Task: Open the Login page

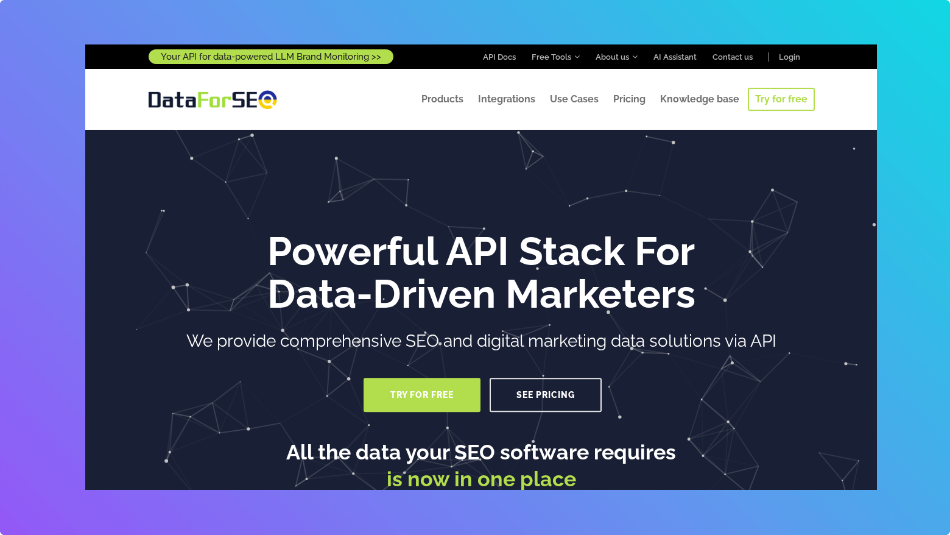Action: pos(789,57)
